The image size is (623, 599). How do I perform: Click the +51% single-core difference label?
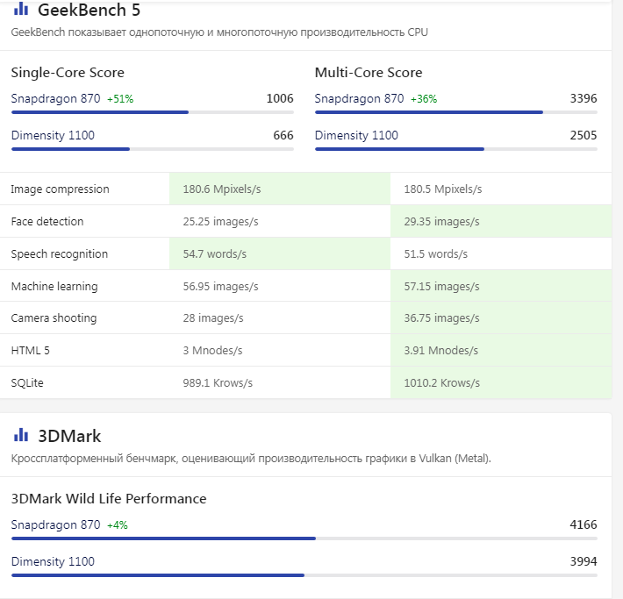[x=120, y=99]
